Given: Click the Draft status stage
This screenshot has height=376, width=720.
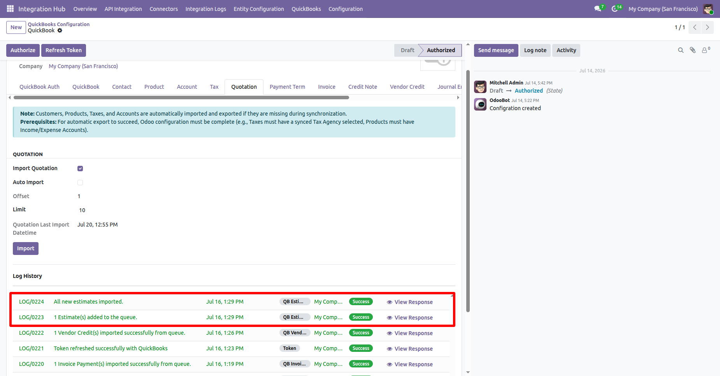Looking at the screenshot, I should point(407,50).
